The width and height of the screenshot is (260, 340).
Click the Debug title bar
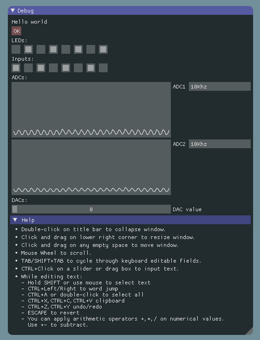(130, 10)
